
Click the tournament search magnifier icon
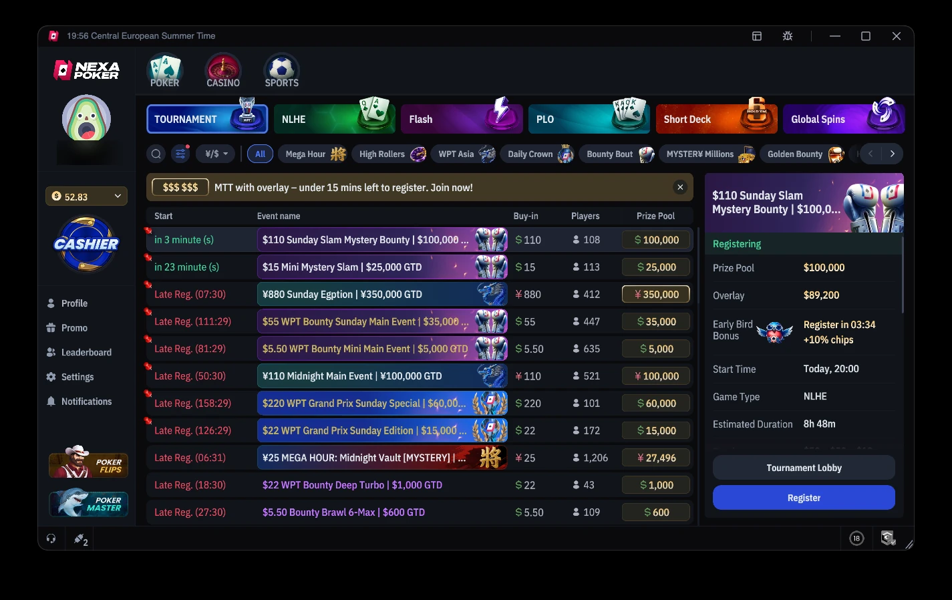156,154
